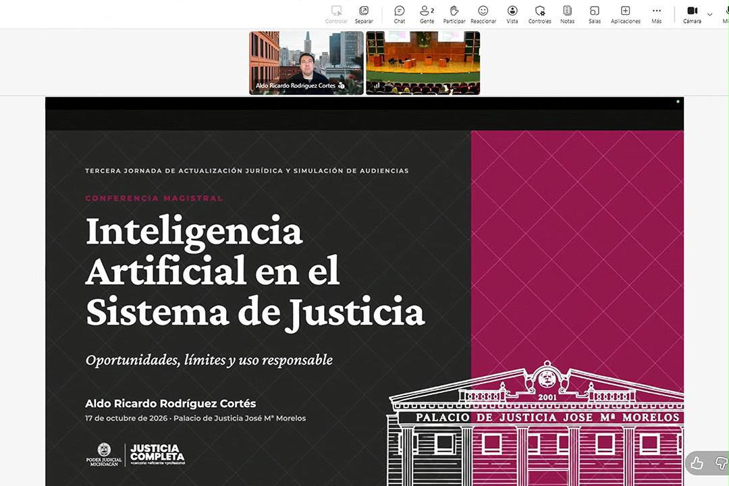Open the Chat panel
The width and height of the screenshot is (729, 486).
click(400, 14)
